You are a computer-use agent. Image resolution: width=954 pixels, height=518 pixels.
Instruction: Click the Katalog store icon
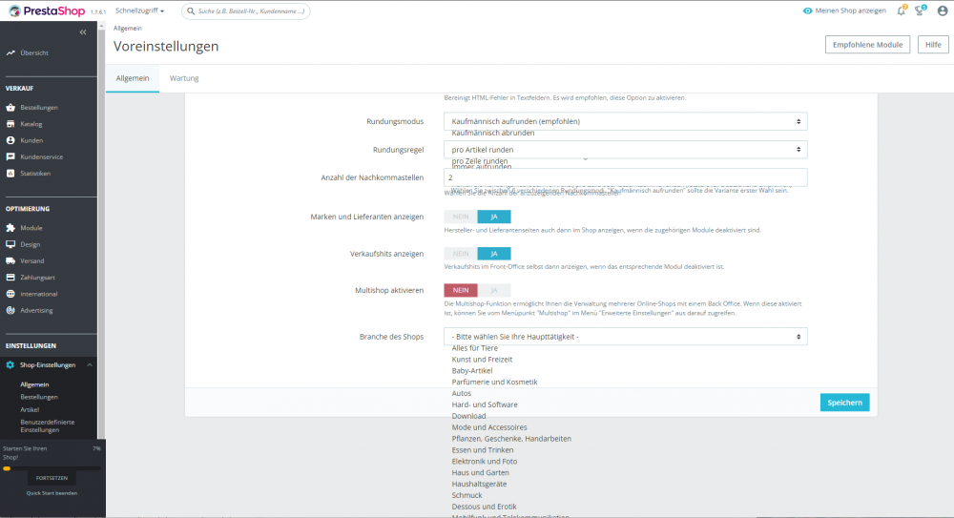[10, 124]
